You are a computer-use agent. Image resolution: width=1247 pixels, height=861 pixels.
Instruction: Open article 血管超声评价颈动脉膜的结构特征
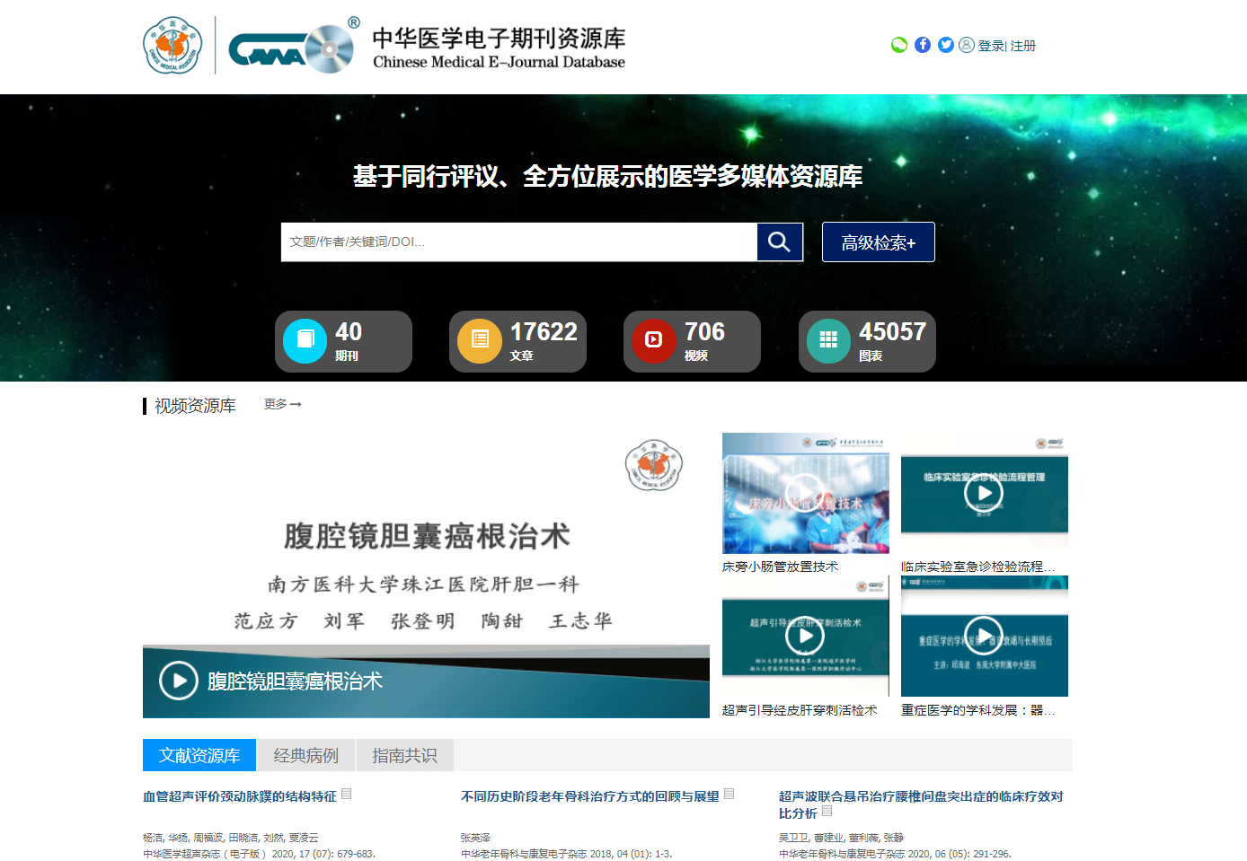point(239,796)
